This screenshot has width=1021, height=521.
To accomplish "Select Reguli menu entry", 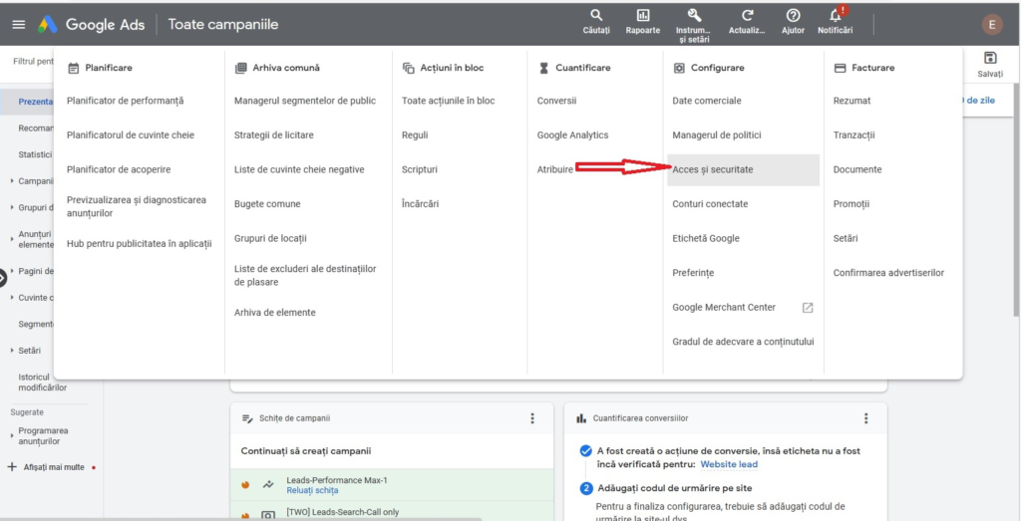I will (x=415, y=135).
